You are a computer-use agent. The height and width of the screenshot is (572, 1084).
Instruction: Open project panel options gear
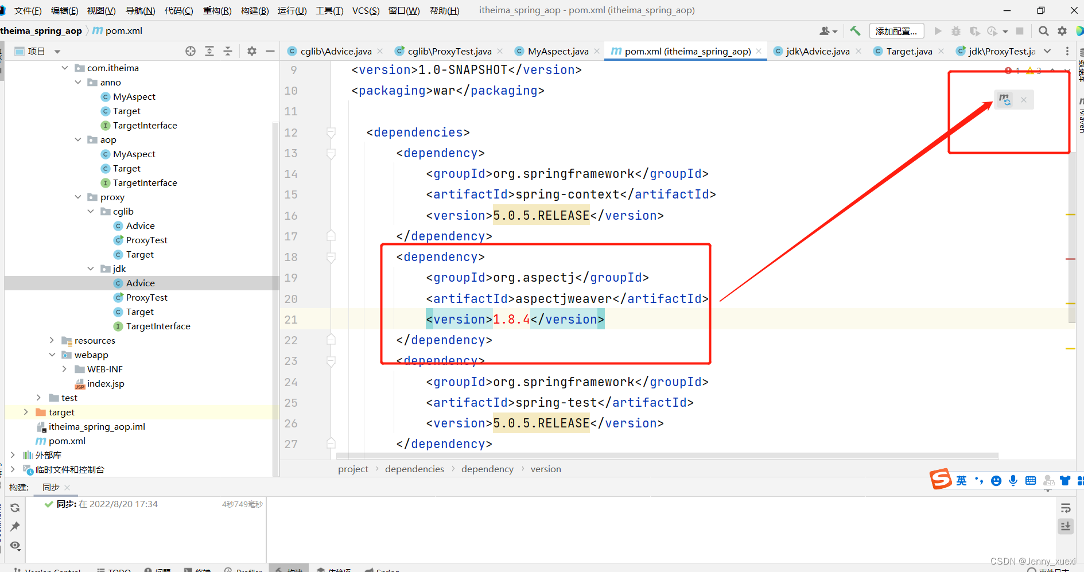[251, 51]
